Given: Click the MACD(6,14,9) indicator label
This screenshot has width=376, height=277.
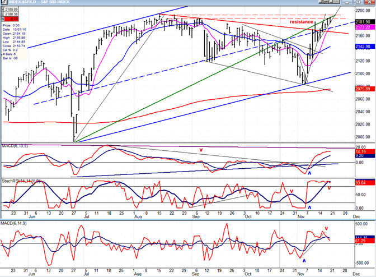Looking at the screenshot, I should [x=13, y=223].
